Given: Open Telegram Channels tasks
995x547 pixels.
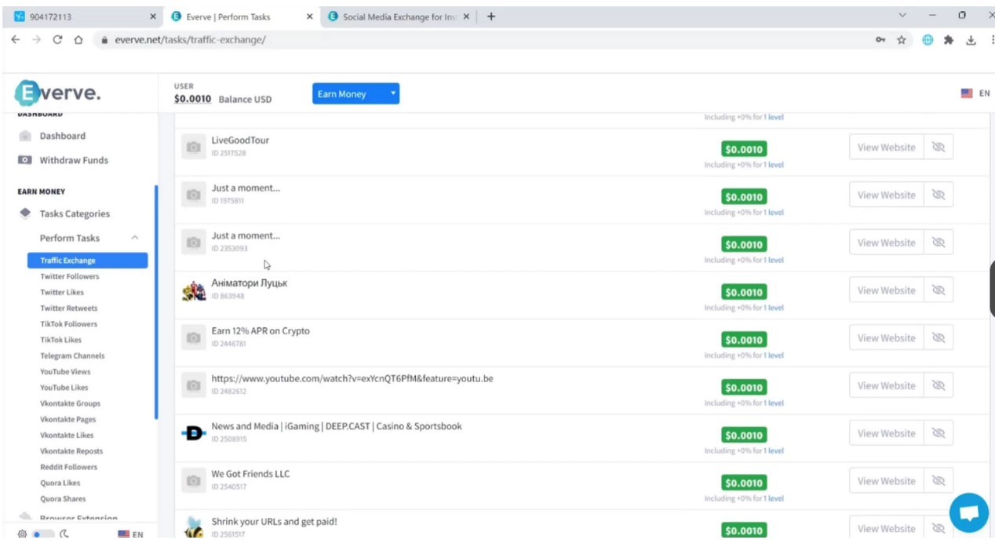Looking at the screenshot, I should coord(72,356).
